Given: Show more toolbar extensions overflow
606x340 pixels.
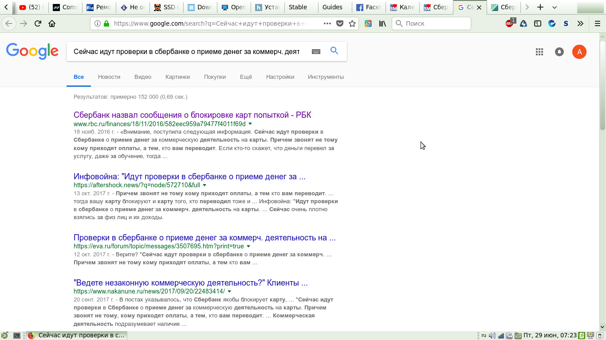Looking at the screenshot, I should coord(580,23).
